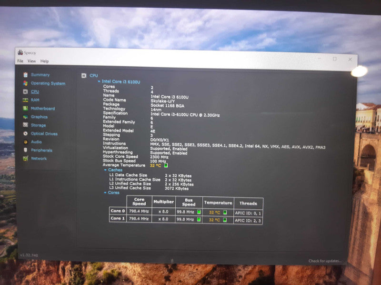Open the Audio section
Image resolution: width=381 pixels, height=285 pixels.
[x=36, y=142]
